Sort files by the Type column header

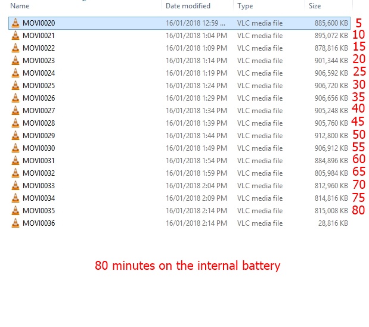coord(245,5)
